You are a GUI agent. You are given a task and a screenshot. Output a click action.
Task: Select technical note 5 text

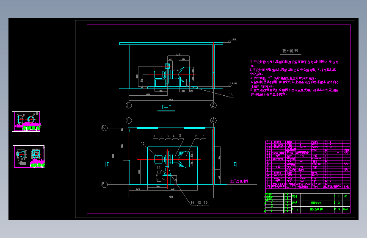click(x=294, y=92)
